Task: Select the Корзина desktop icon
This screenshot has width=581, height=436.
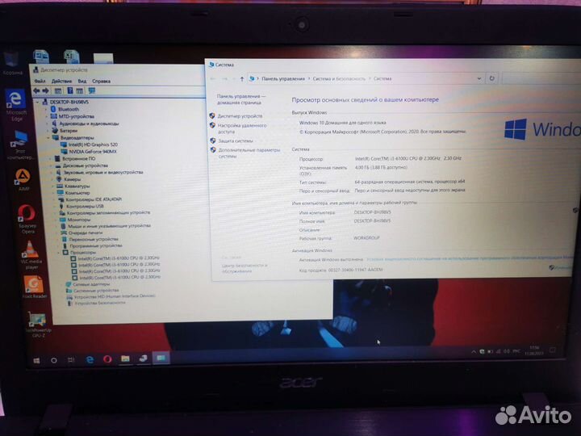Action: pyautogui.click(x=11, y=63)
